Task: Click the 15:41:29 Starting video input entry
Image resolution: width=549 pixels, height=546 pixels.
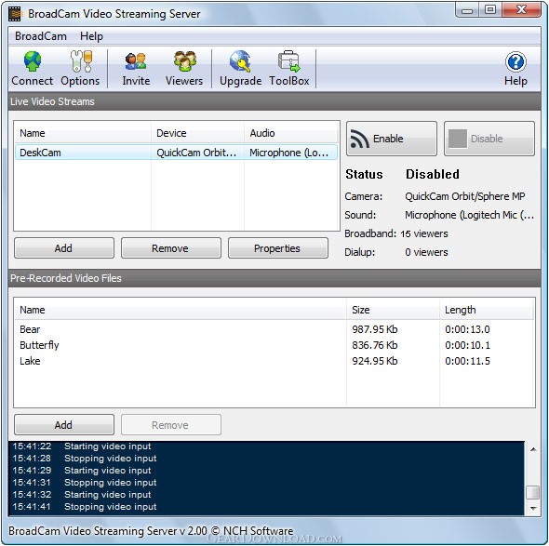Action: (82, 470)
